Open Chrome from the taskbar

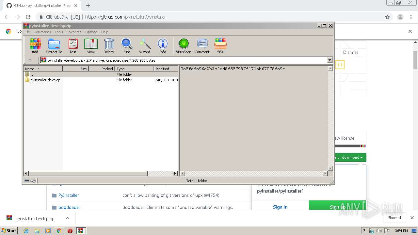point(59,231)
